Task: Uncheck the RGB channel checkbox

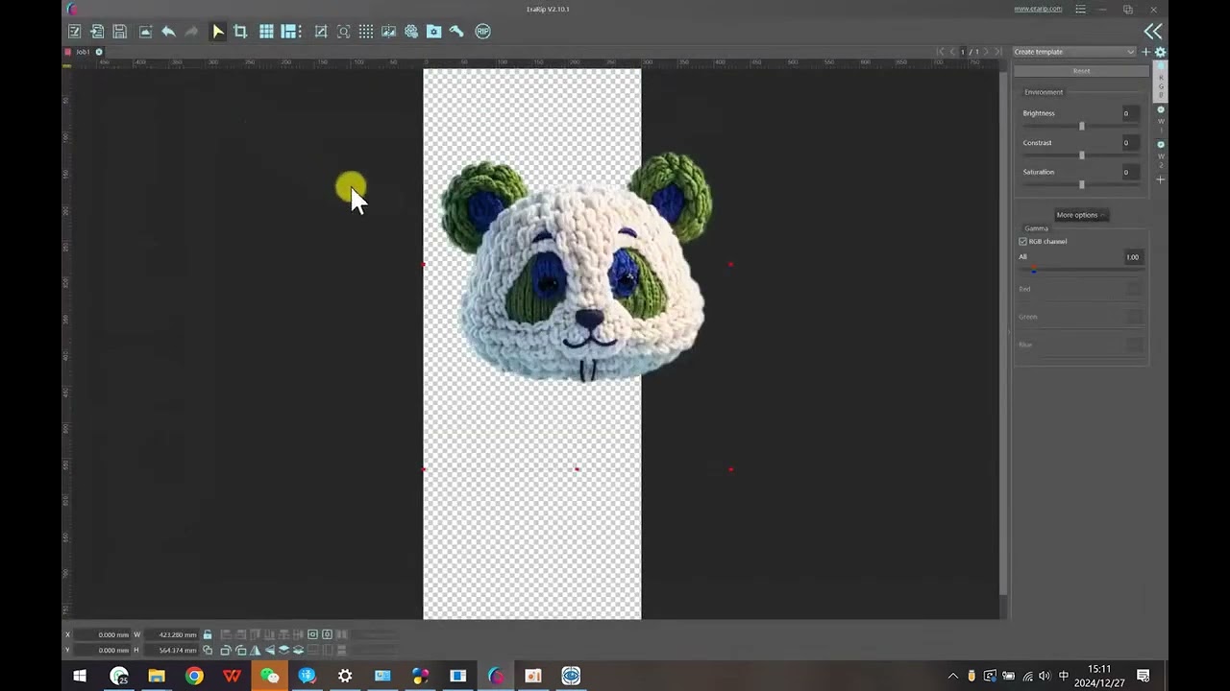Action: coord(1023,242)
